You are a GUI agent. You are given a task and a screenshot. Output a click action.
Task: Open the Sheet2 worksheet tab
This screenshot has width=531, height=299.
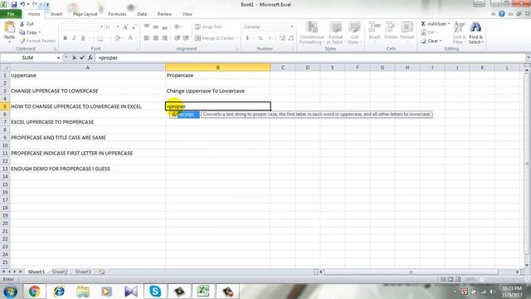[60, 272]
